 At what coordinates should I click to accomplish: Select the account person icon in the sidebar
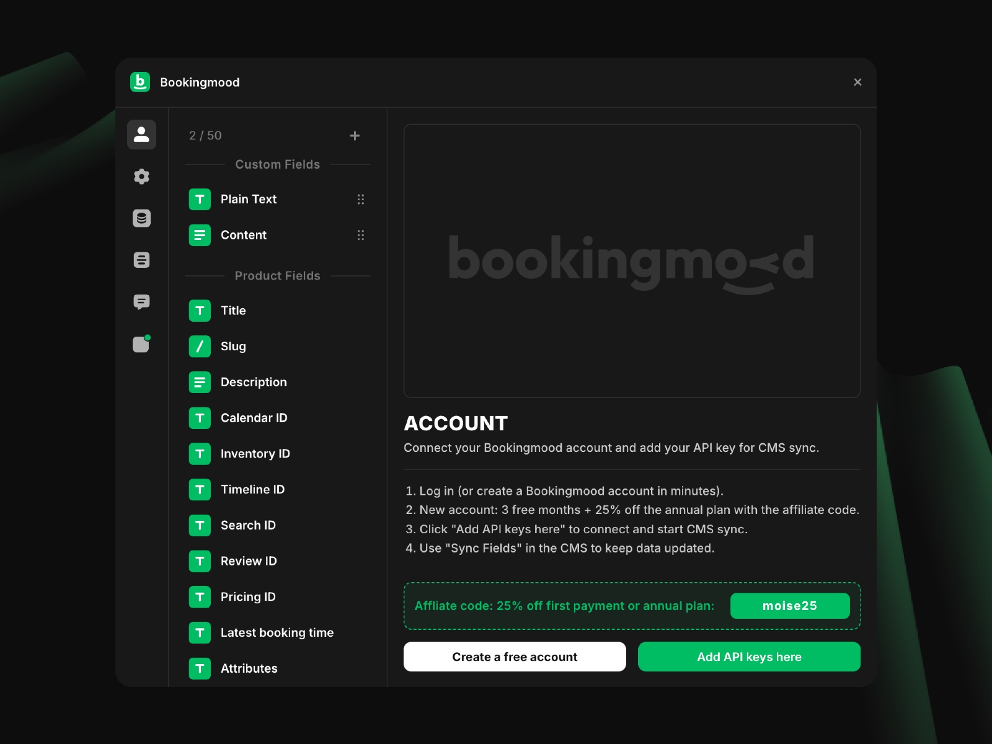(x=141, y=135)
